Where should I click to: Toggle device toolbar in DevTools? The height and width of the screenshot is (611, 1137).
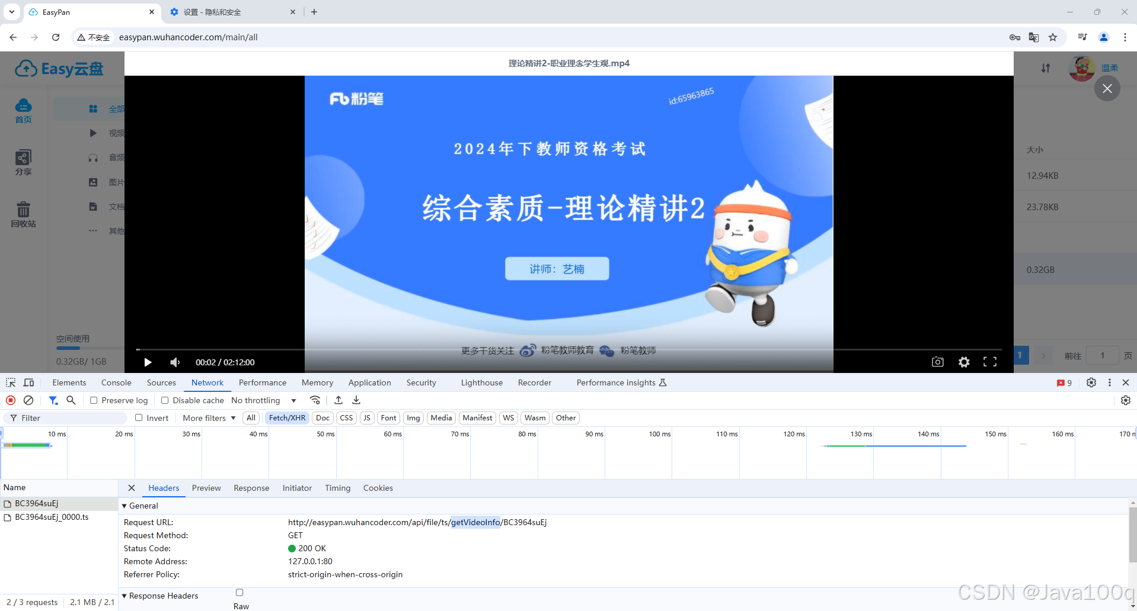[x=28, y=382]
